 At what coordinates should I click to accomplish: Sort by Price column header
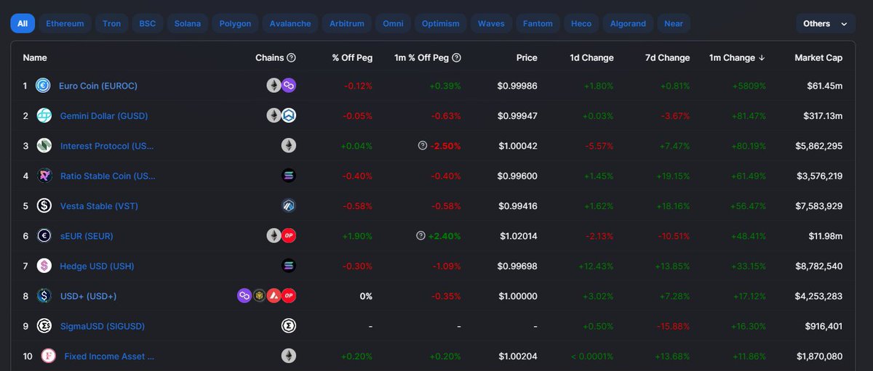click(527, 57)
